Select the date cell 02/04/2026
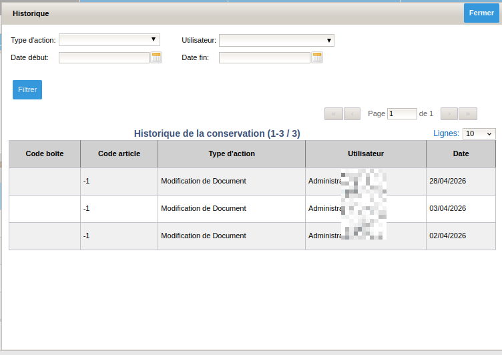This screenshot has height=355, width=502. [x=461, y=236]
